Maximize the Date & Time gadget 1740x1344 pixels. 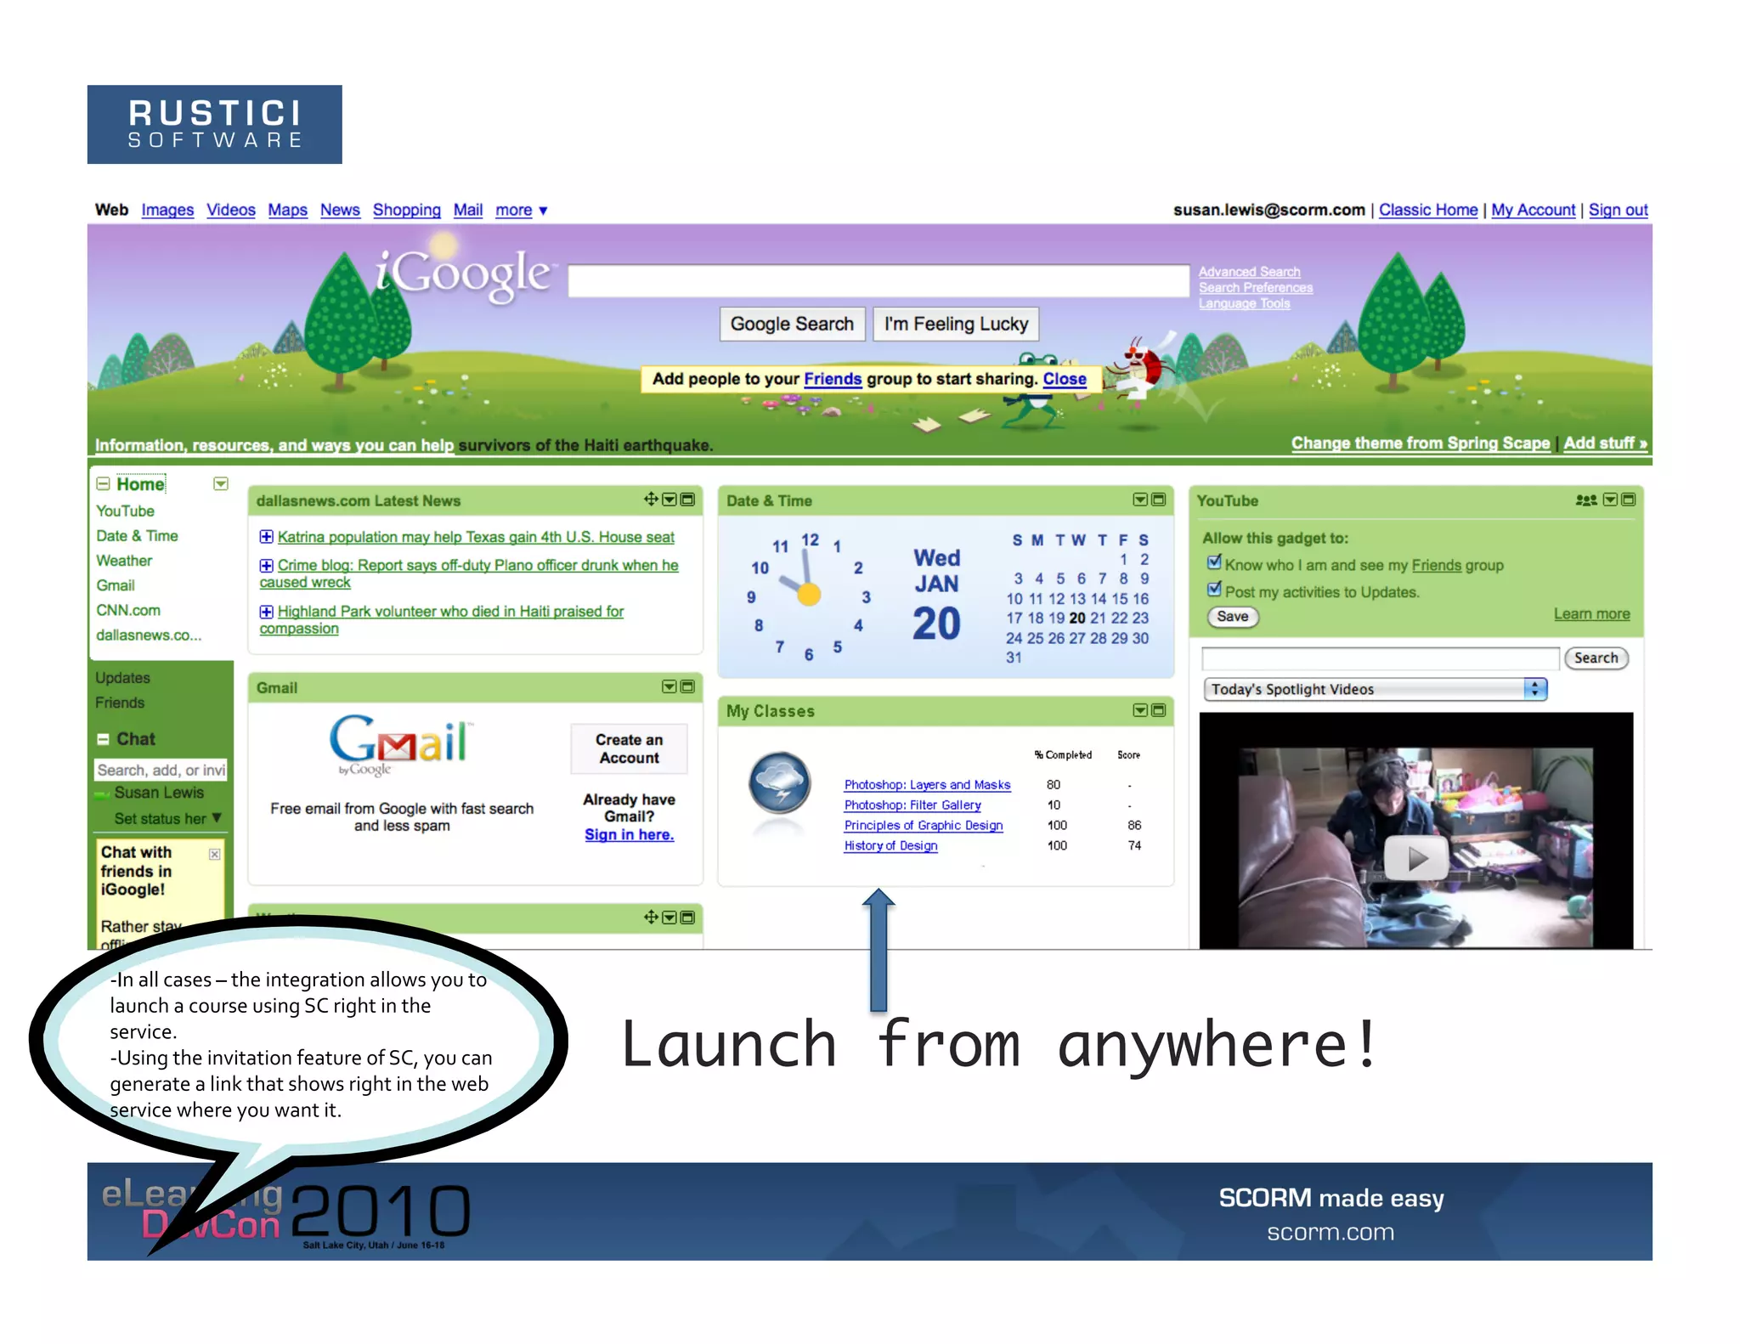[1158, 500]
